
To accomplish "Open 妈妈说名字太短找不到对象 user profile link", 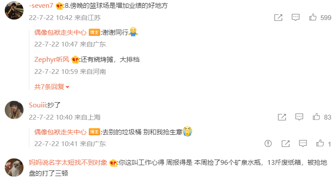I will click(x=68, y=163).
